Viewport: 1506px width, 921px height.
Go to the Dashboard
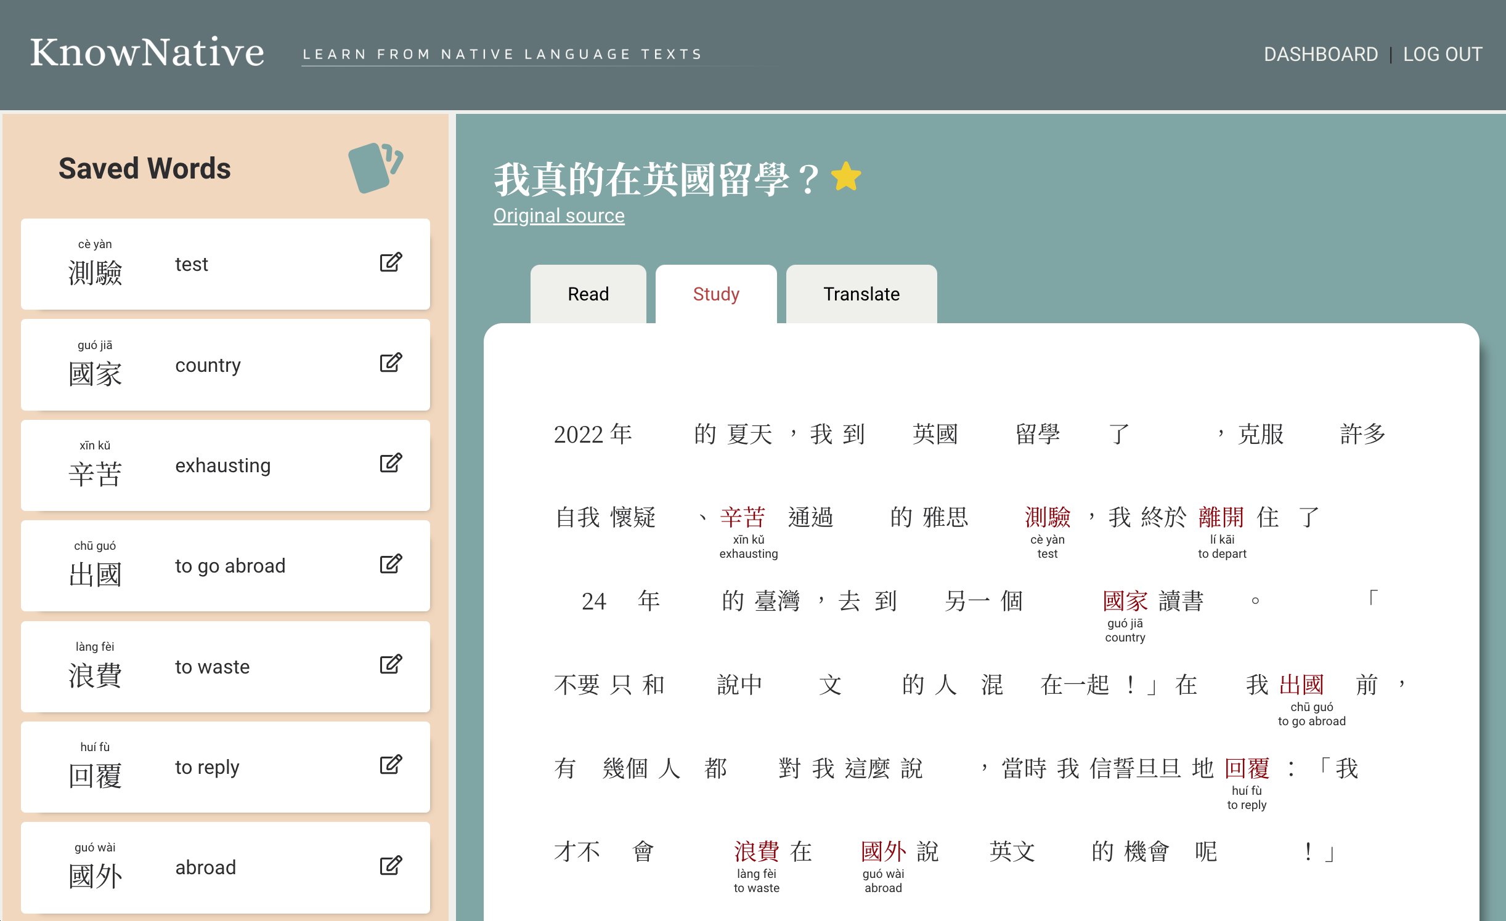coord(1321,54)
